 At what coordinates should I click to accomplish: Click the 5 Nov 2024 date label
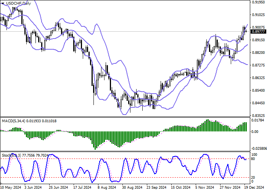205,188
